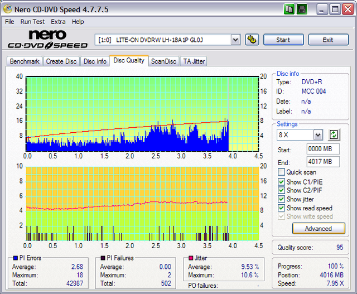
Task: Uncheck the Show jitter checkbox
Action: [281, 199]
